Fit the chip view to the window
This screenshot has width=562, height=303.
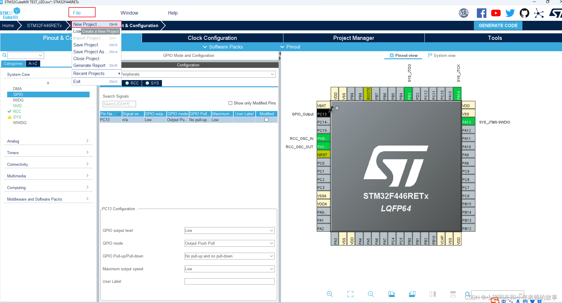point(350,294)
